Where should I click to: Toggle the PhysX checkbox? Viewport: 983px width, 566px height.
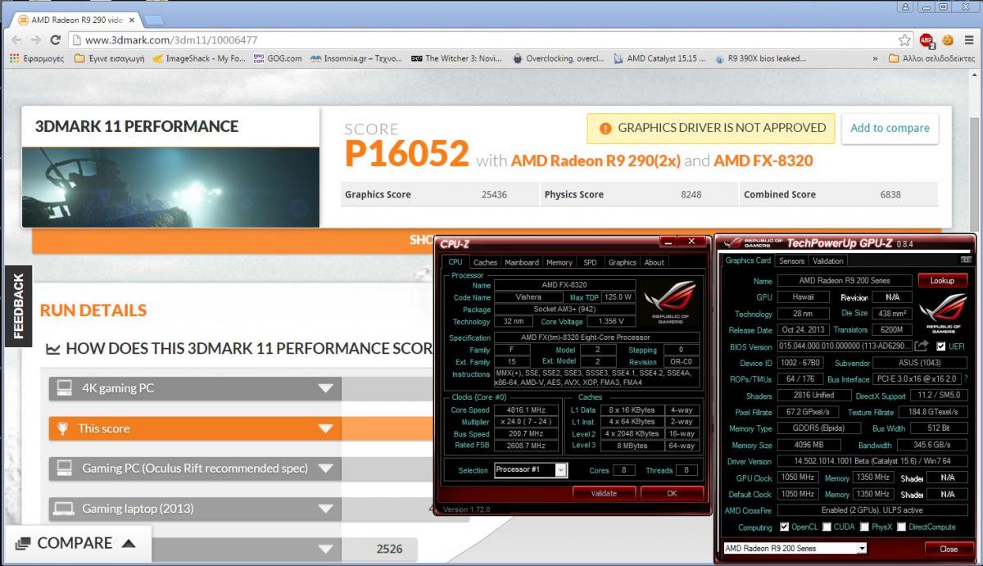click(x=863, y=527)
